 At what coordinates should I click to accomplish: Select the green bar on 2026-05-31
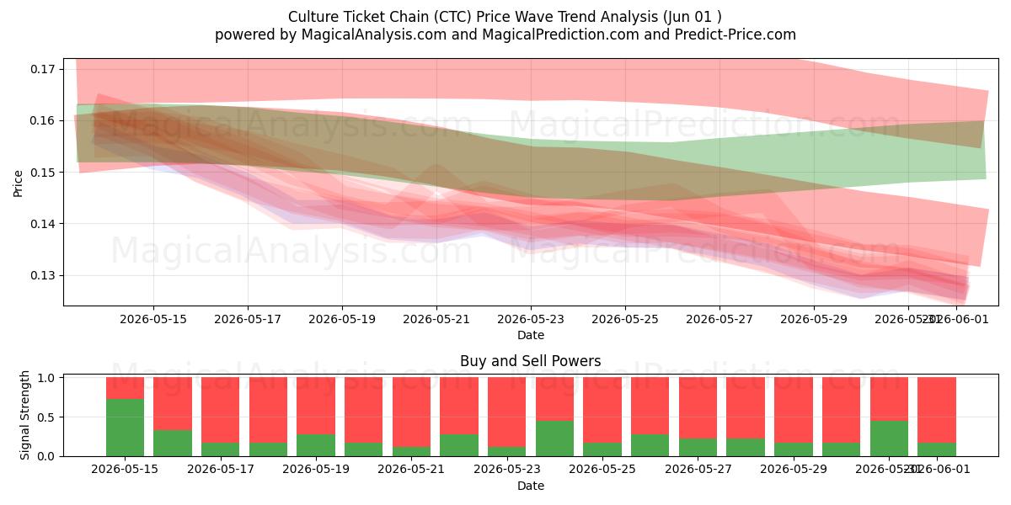(889, 439)
